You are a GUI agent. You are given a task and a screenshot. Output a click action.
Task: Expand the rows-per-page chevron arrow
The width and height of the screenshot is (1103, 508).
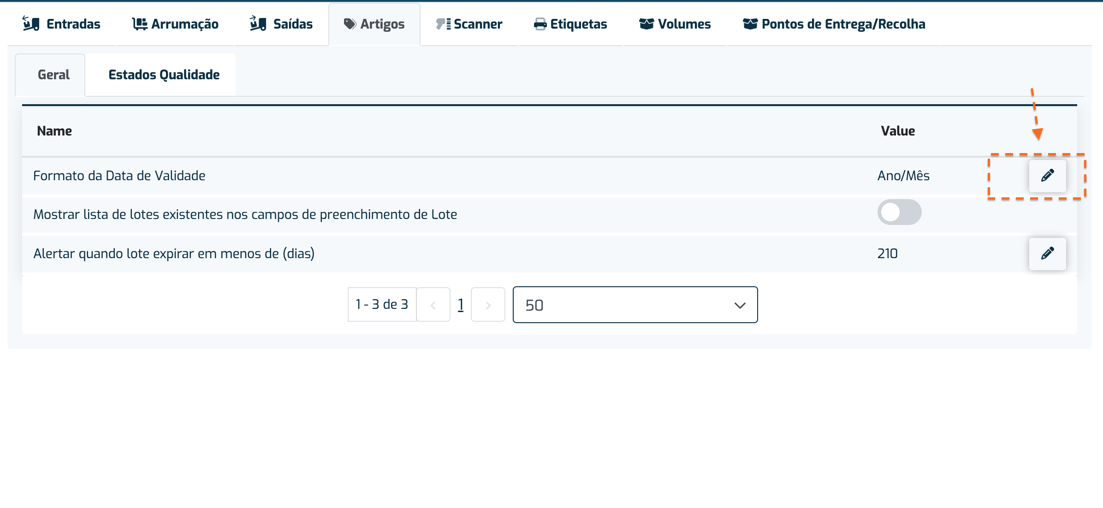pos(740,305)
